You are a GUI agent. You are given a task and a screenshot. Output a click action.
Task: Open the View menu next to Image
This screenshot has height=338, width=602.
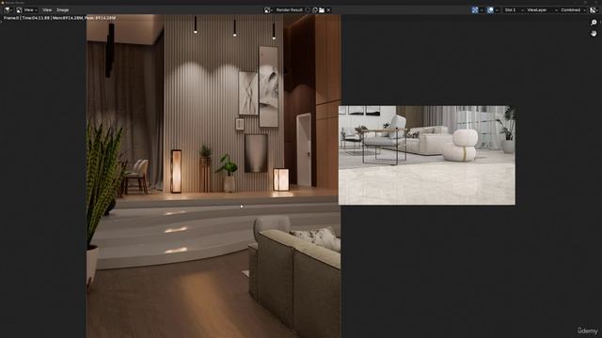[47, 10]
